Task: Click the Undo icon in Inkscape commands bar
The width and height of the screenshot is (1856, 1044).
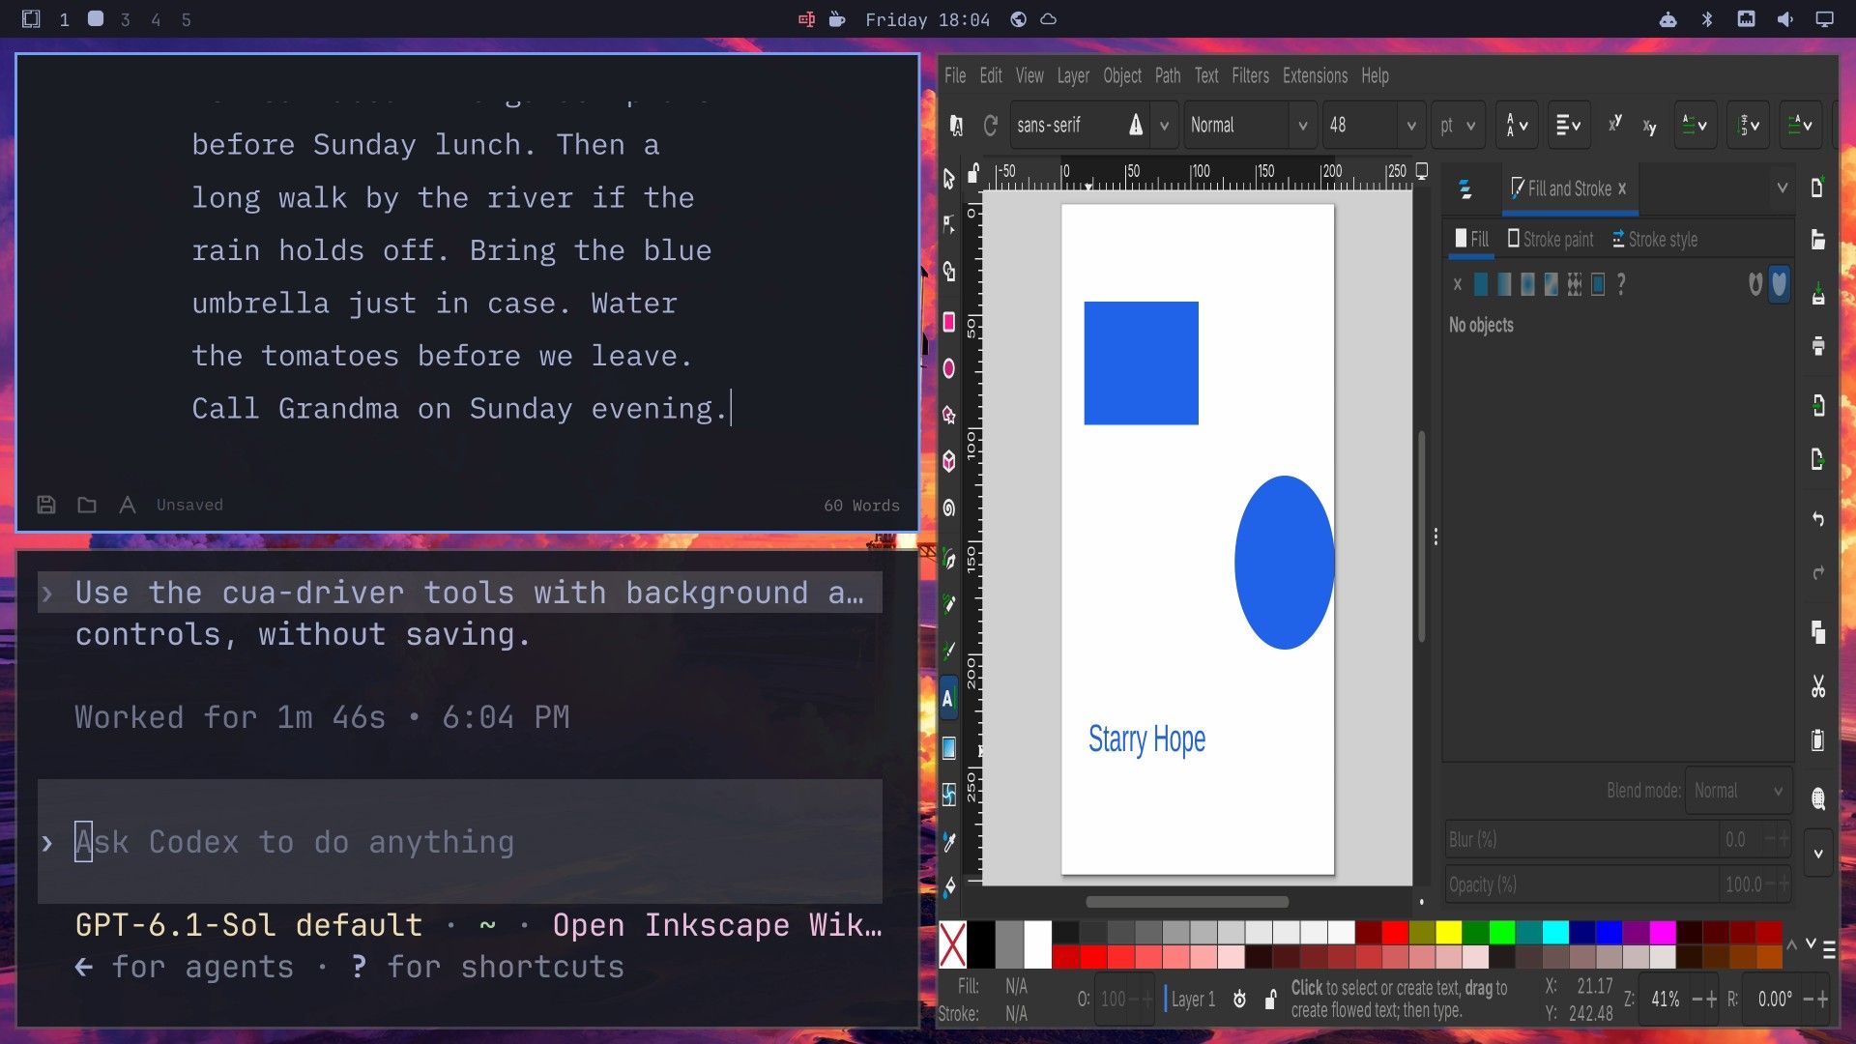Action: coord(1818,519)
